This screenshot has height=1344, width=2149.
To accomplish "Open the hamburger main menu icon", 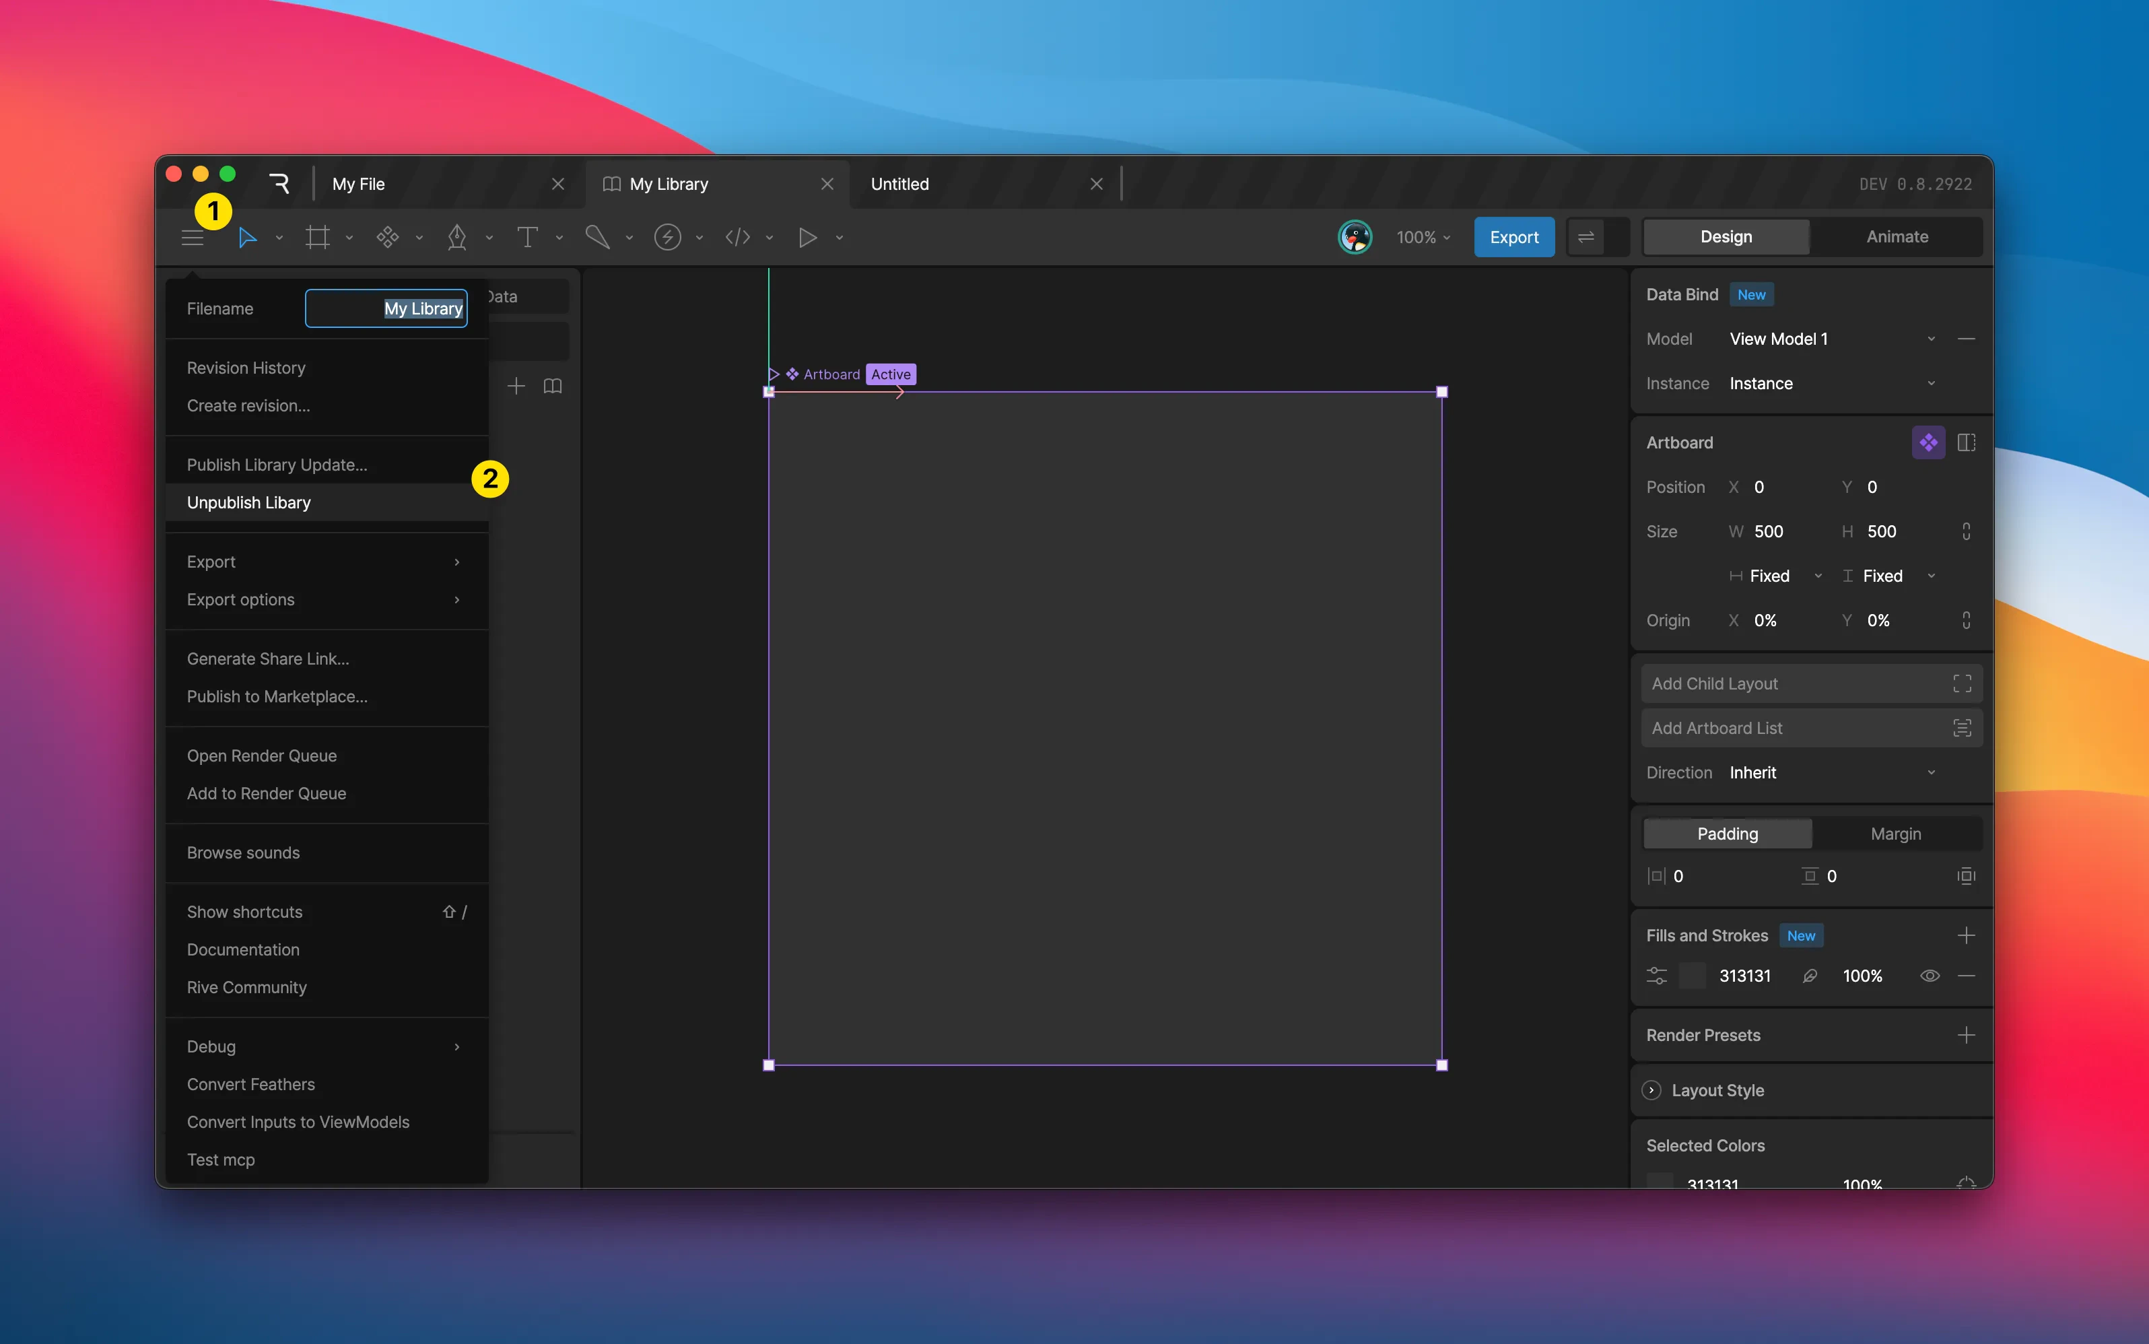I will [x=192, y=237].
